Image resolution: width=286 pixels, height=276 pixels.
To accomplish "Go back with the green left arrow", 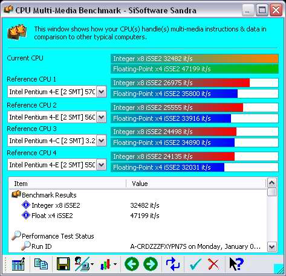I will pos(132,264).
